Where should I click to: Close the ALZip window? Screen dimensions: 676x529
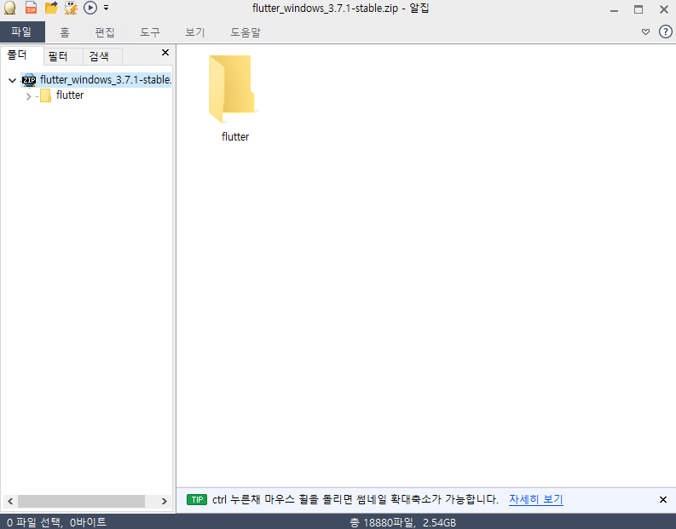tap(664, 9)
